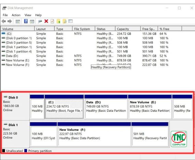Click the Disk 0 Basic 1863.00 GB label panel
Image resolution: width=195 pixels, height=160 pixels.
tap(16, 107)
